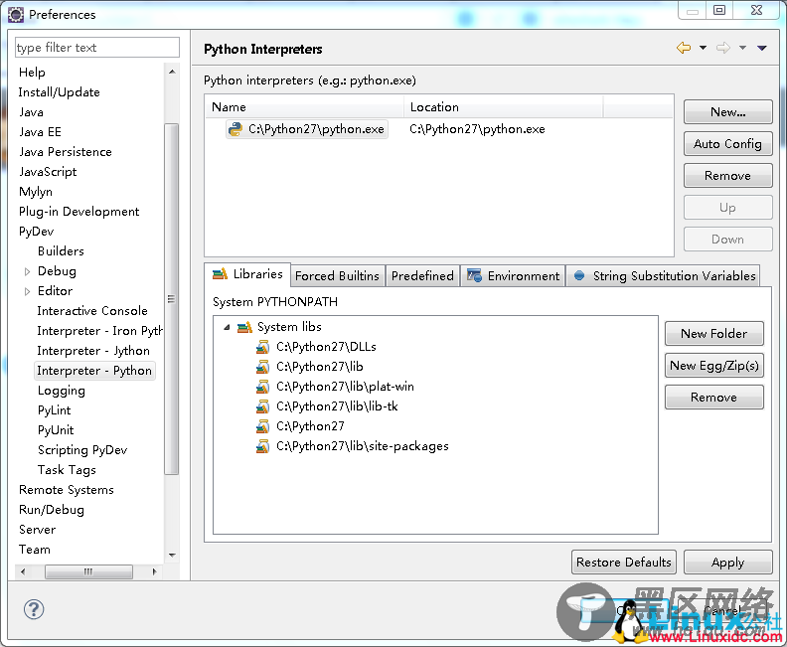The width and height of the screenshot is (787, 647).
Task: Click the Libraries tab icon
Action: tap(220, 274)
